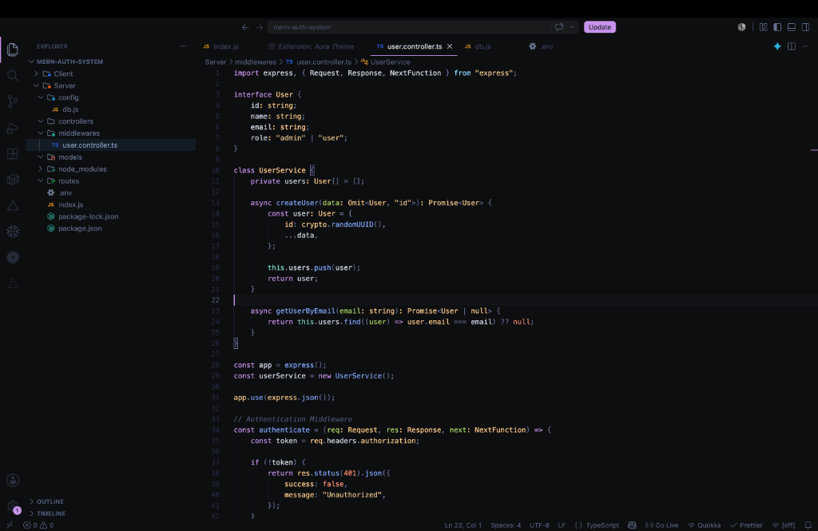818x531 pixels.
Task: Collapse the config folder
Action: coord(41,97)
